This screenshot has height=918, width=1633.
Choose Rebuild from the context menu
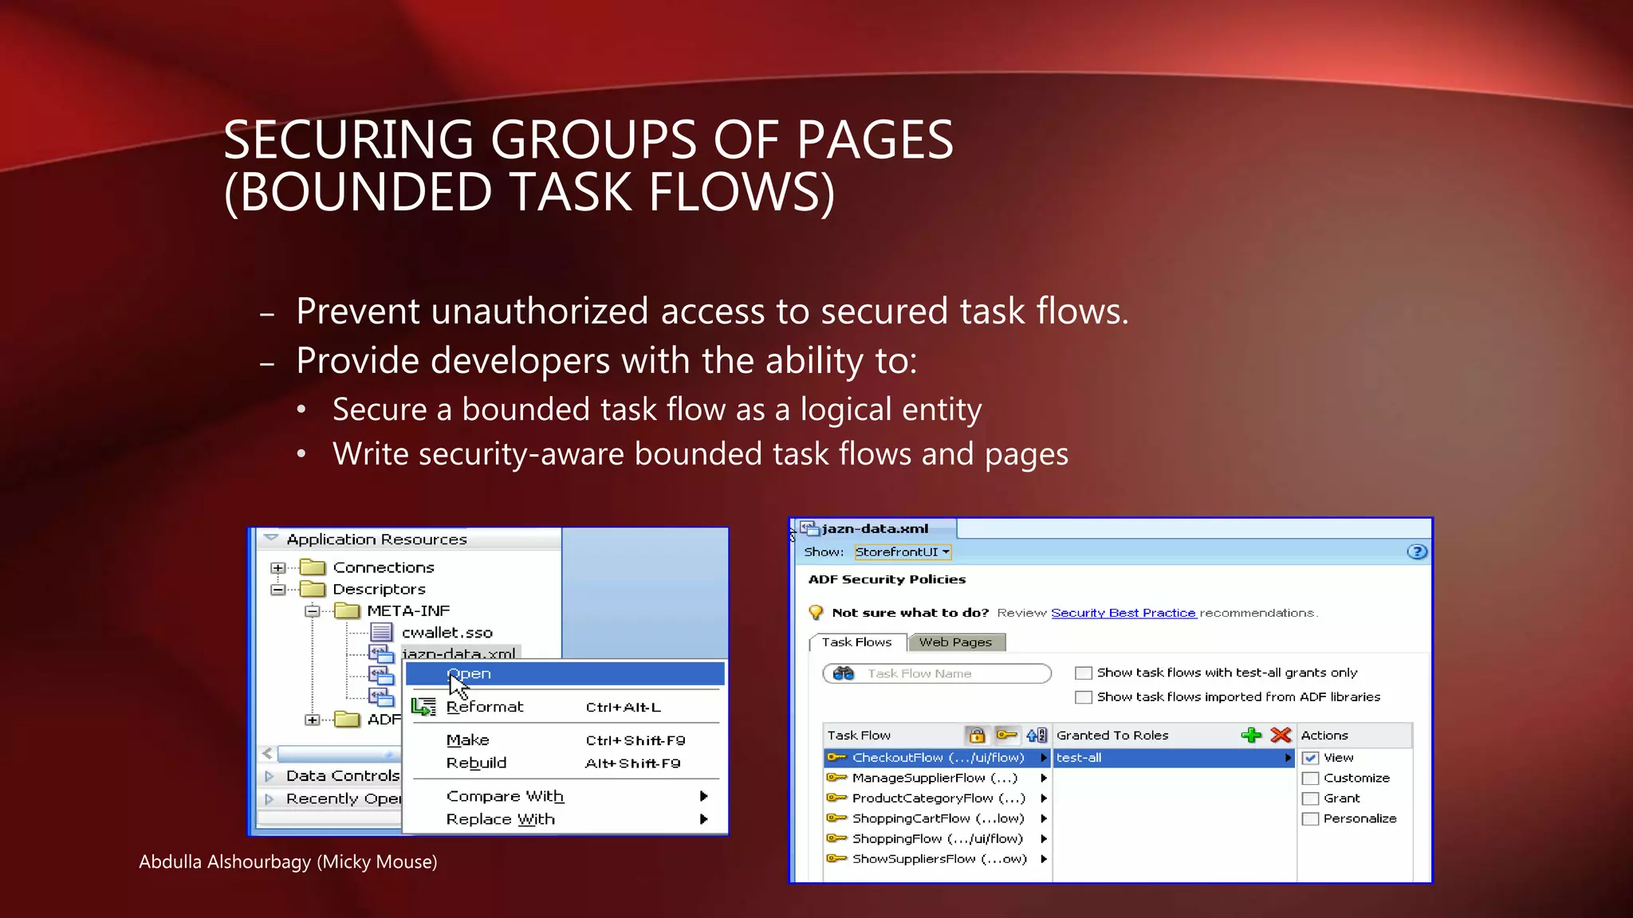(565, 763)
